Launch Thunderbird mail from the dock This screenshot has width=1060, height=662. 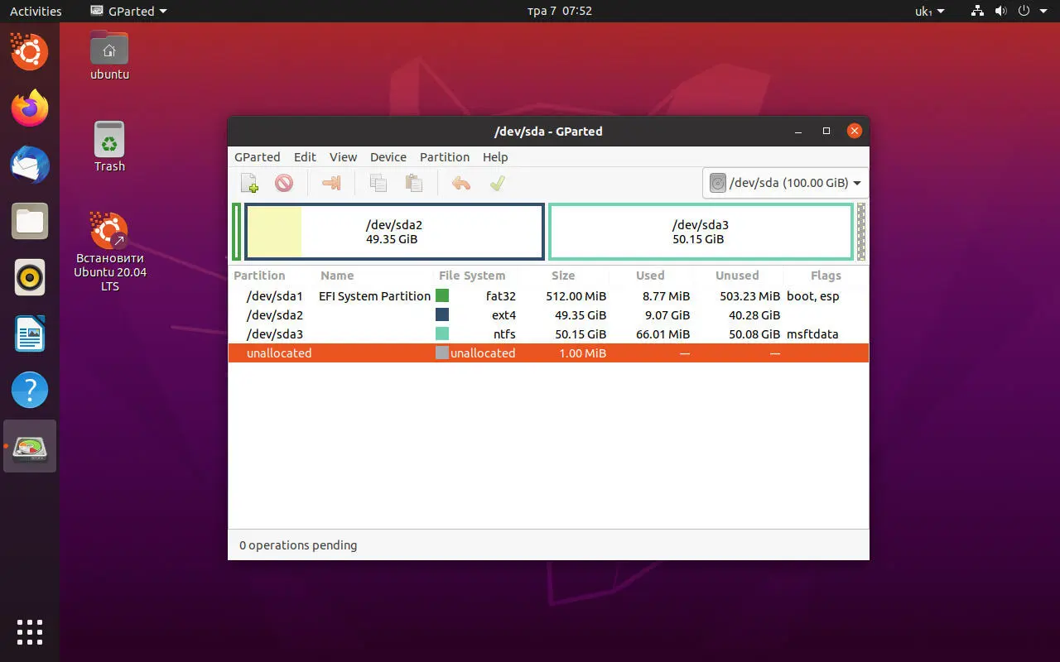click(x=30, y=165)
